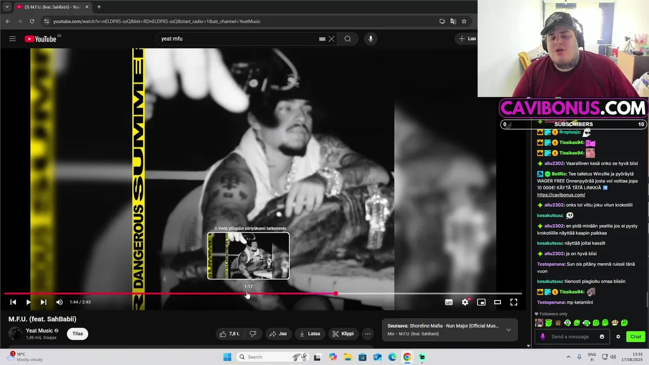
Task: Open more actions three-dot menu
Action: (368, 334)
